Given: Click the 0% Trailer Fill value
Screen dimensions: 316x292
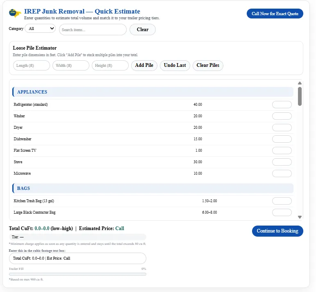Looking at the screenshot, I should pos(144,269).
